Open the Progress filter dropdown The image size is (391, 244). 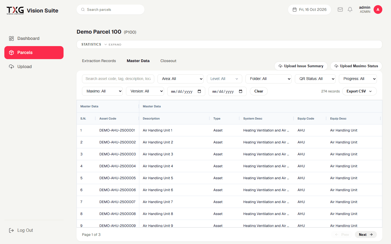coord(358,79)
